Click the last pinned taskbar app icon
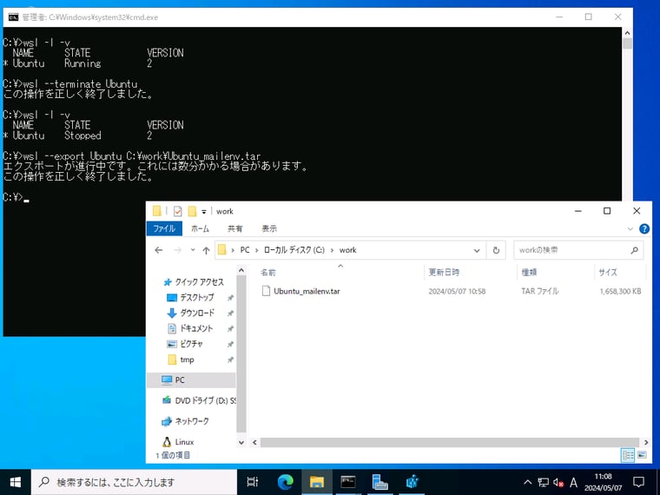 (412, 482)
